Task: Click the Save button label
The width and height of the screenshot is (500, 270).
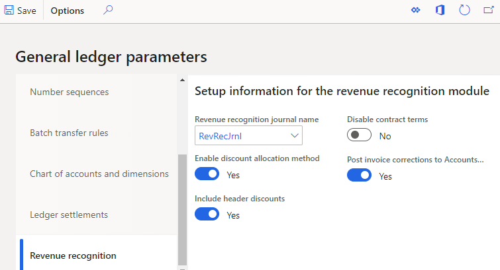Action: click(x=26, y=11)
